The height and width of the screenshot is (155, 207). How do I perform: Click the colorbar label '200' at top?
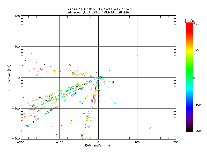[x=196, y=24]
